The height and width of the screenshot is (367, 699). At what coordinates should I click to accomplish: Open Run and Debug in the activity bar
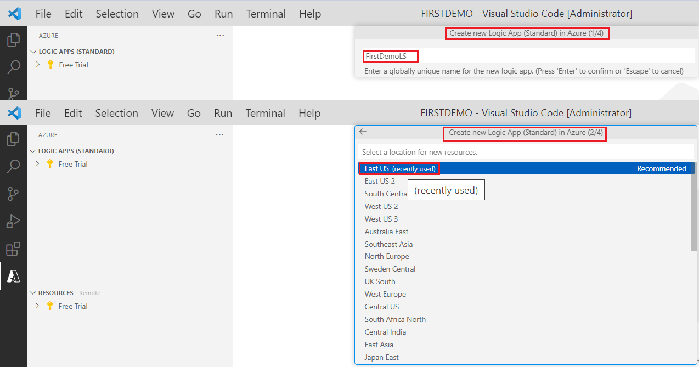pyautogui.click(x=13, y=222)
